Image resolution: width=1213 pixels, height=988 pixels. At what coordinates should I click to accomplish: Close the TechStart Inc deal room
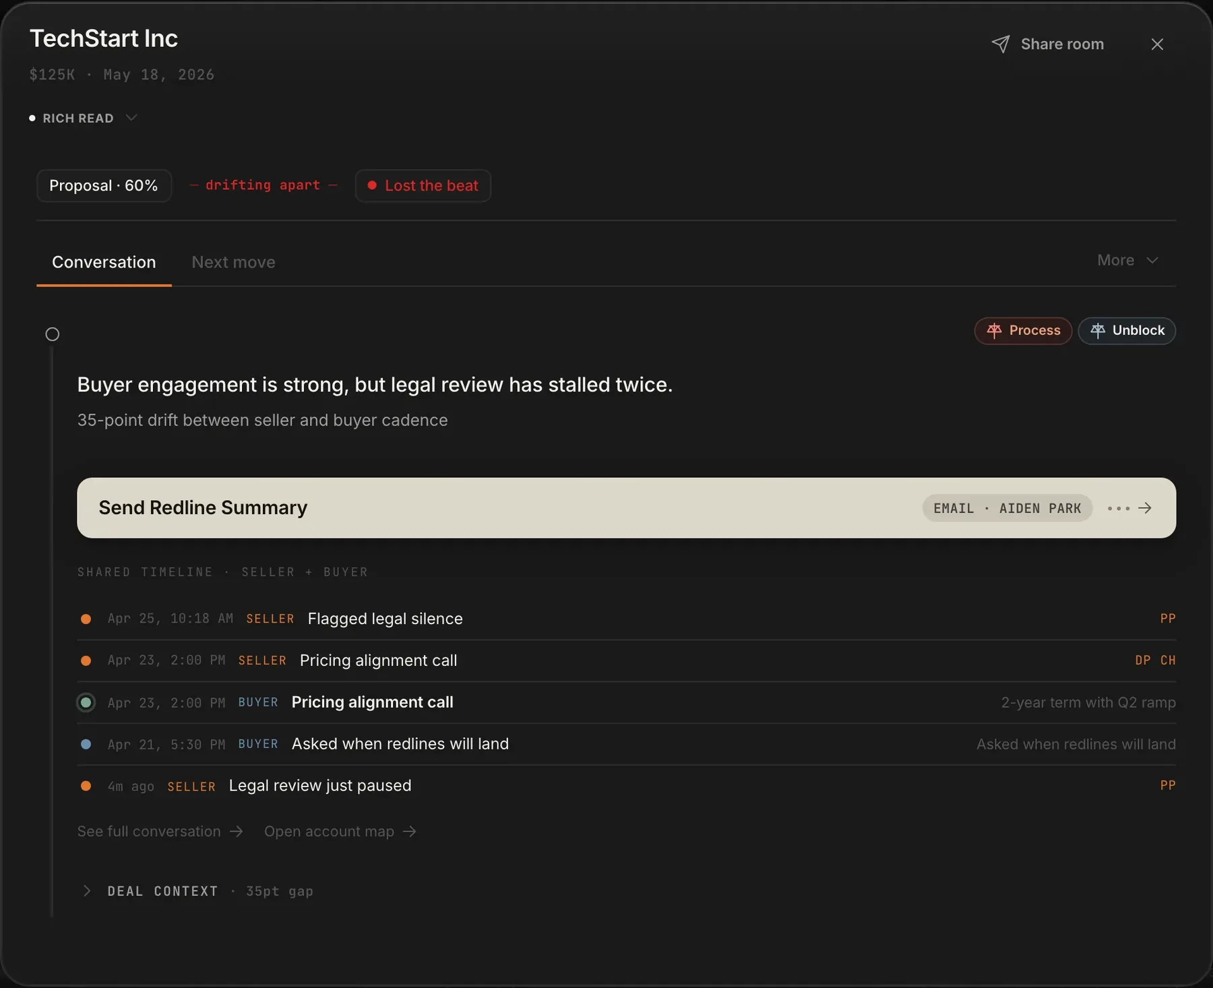(x=1157, y=44)
